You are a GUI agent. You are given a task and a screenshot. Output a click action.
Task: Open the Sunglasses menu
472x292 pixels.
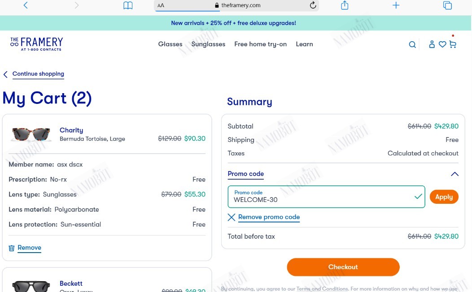point(208,44)
